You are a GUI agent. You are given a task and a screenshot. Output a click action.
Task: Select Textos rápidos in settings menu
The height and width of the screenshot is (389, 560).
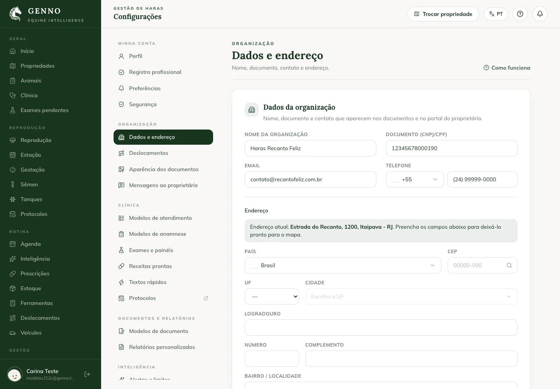[163, 282]
